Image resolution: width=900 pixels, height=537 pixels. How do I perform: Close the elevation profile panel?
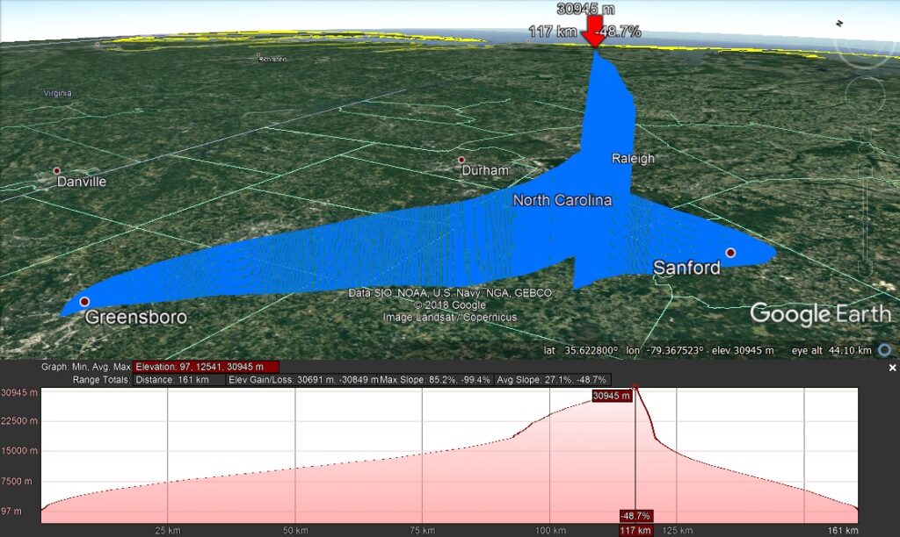click(892, 369)
